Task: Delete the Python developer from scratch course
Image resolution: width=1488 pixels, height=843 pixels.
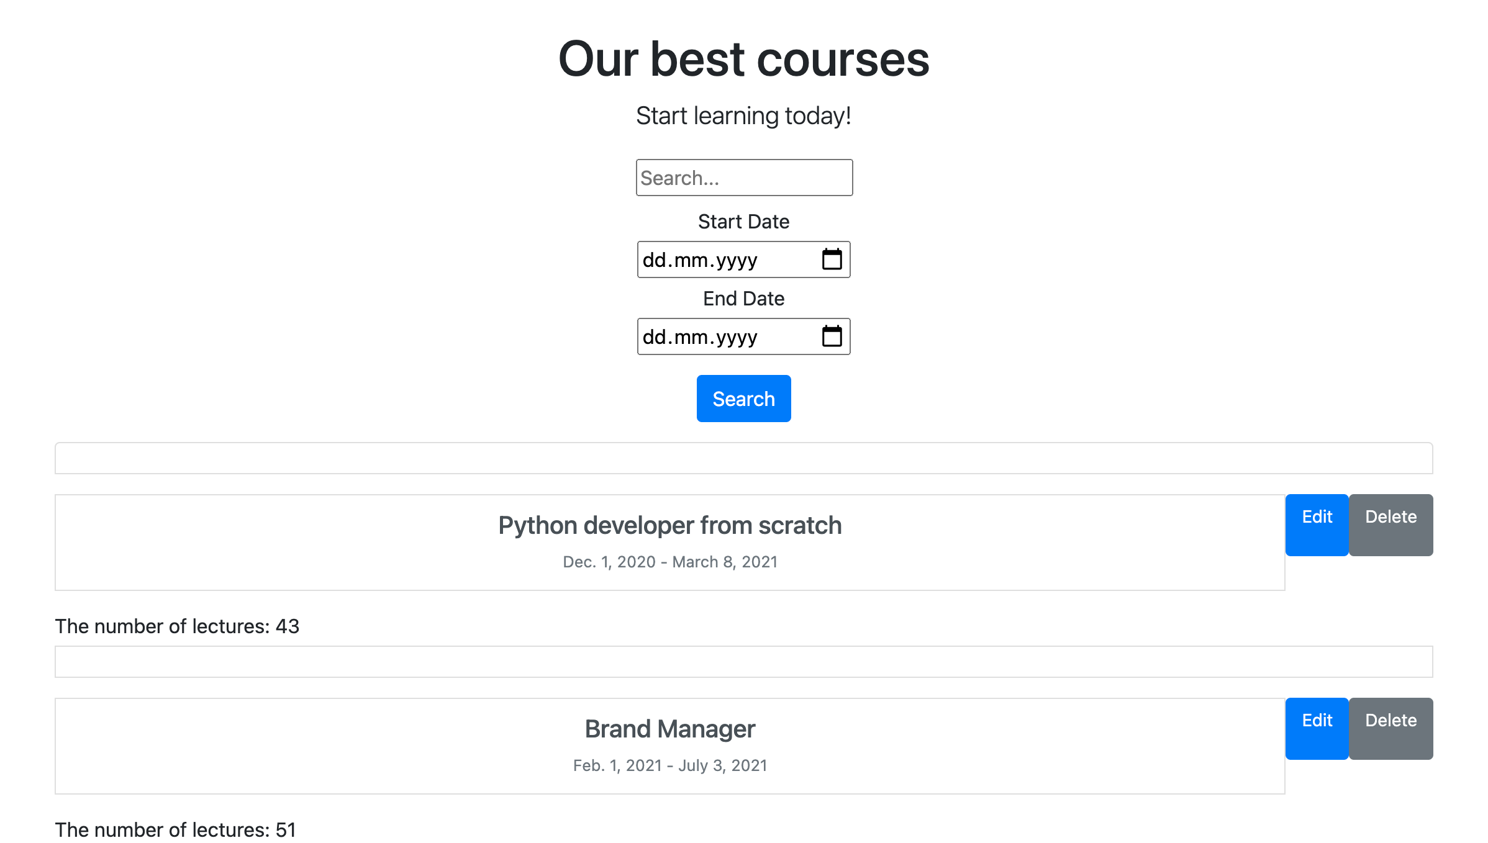Action: [1391, 525]
